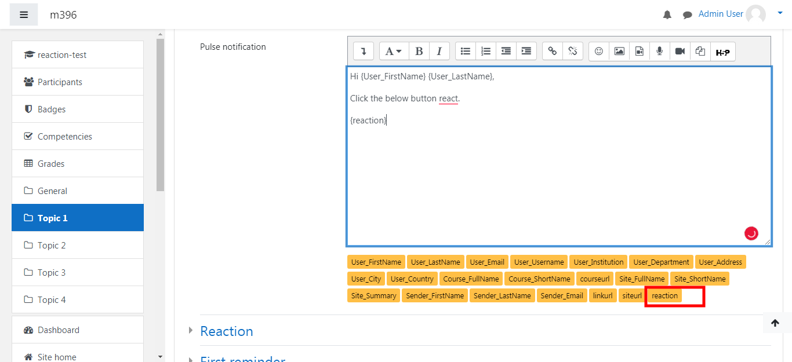Click the insert link icon
This screenshot has width=792, height=362.
tap(553, 52)
